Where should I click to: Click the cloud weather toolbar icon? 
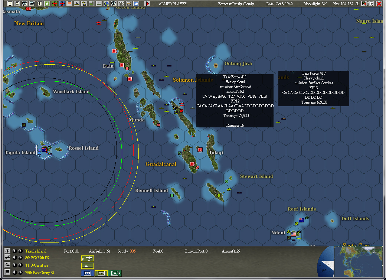click(136, 4)
